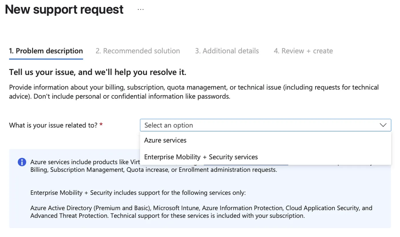Collapse the issue type dropdown chevron
Screen dimensions: 400x237
tap(383, 125)
